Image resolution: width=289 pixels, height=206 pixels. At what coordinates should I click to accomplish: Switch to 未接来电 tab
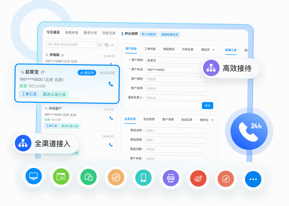[72, 32]
